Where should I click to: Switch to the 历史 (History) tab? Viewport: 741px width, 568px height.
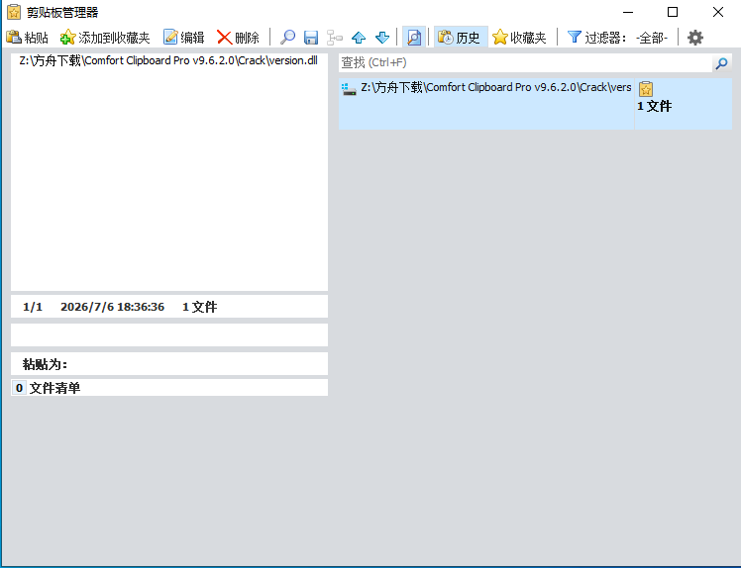point(461,38)
